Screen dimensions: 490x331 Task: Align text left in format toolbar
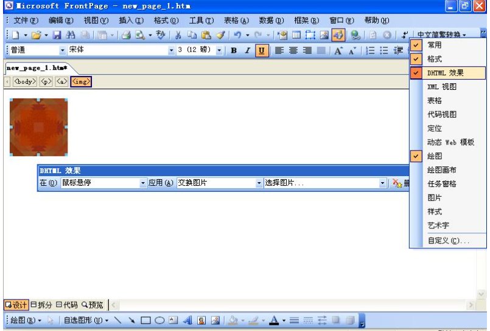[x=279, y=50]
